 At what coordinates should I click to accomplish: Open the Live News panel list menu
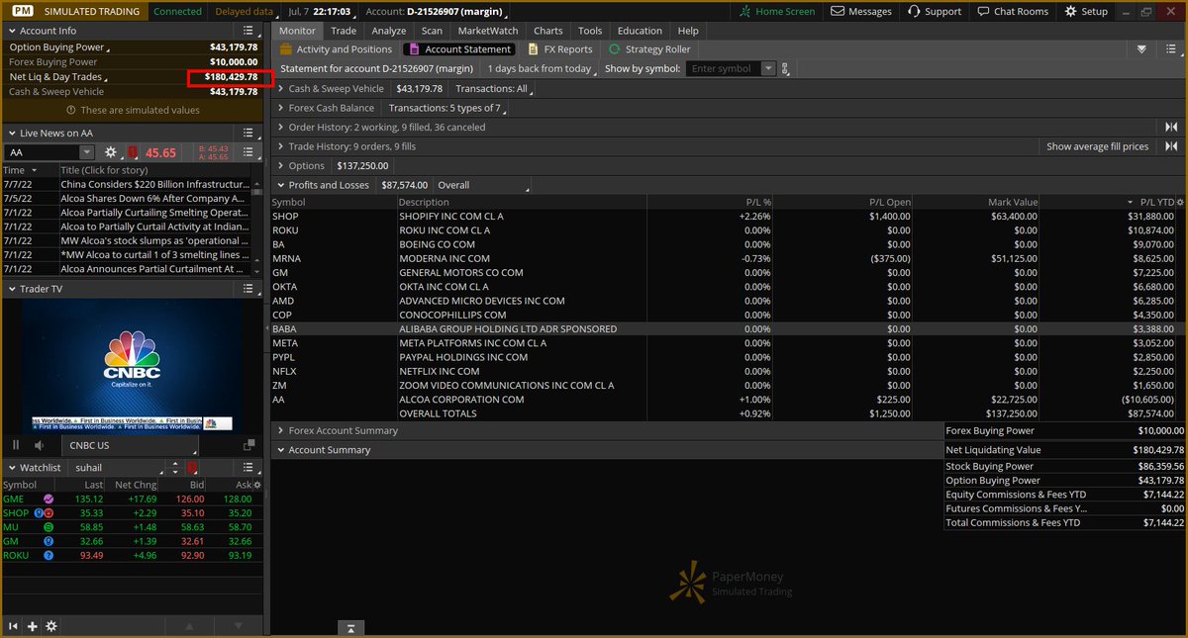250,133
